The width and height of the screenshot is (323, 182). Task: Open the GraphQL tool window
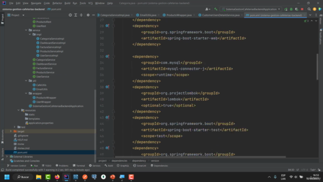(x=123, y=165)
